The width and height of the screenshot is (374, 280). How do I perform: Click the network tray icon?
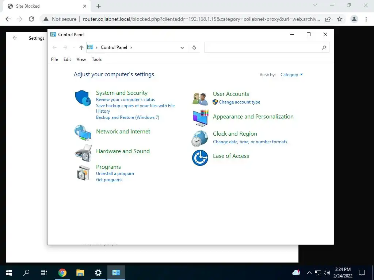(x=318, y=273)
